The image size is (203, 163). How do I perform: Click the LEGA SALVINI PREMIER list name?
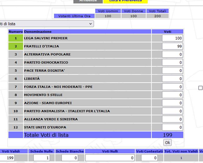click(46, 38)
